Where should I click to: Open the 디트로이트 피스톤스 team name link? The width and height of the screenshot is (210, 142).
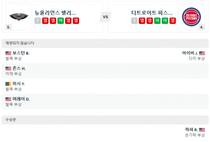[152, 13]
